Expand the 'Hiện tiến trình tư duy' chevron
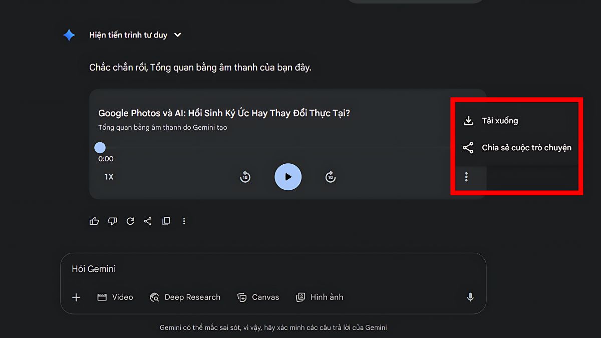 click(177, 35)
